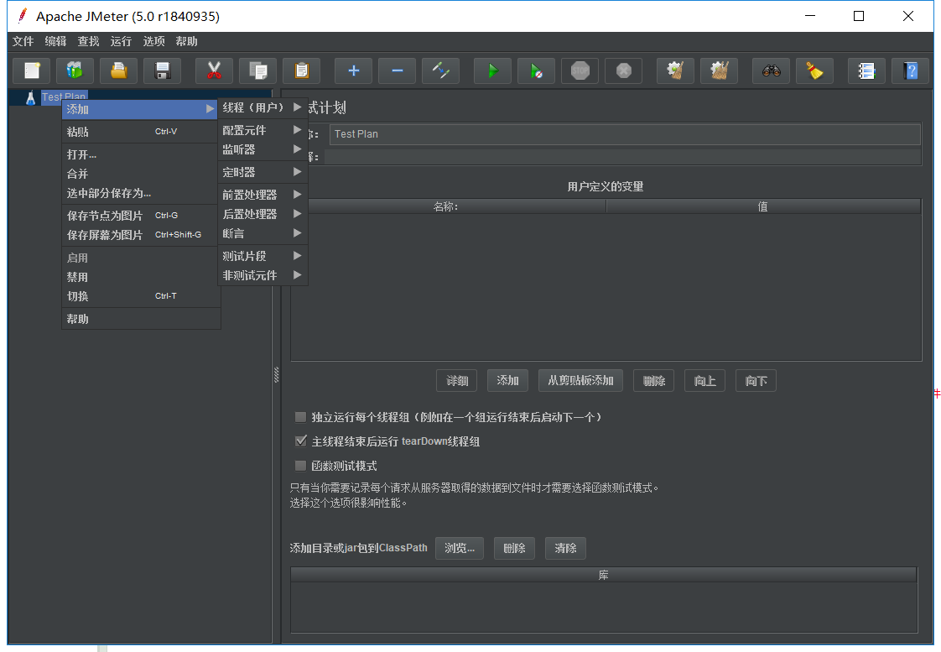
Task: Open the 选项 menu
Action: (x=153, y=41)
